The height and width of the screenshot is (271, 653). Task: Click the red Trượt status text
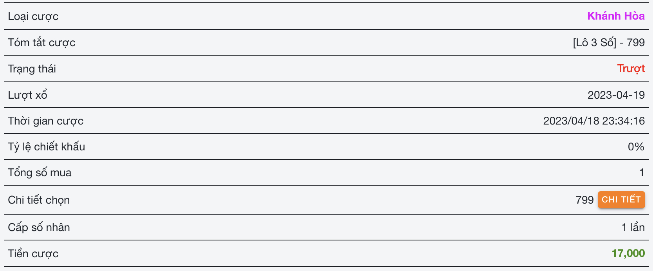click(x=631, y=69)
